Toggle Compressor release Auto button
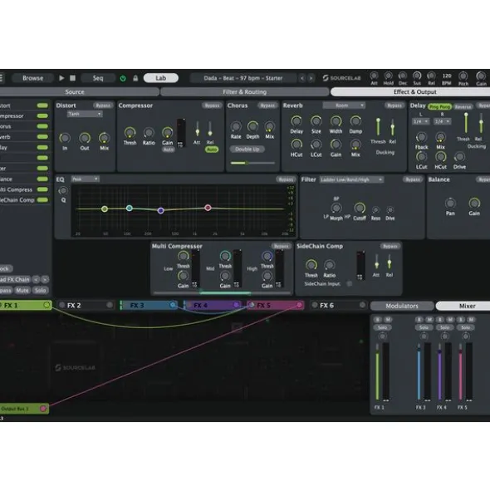 click(x=212, y=150)
